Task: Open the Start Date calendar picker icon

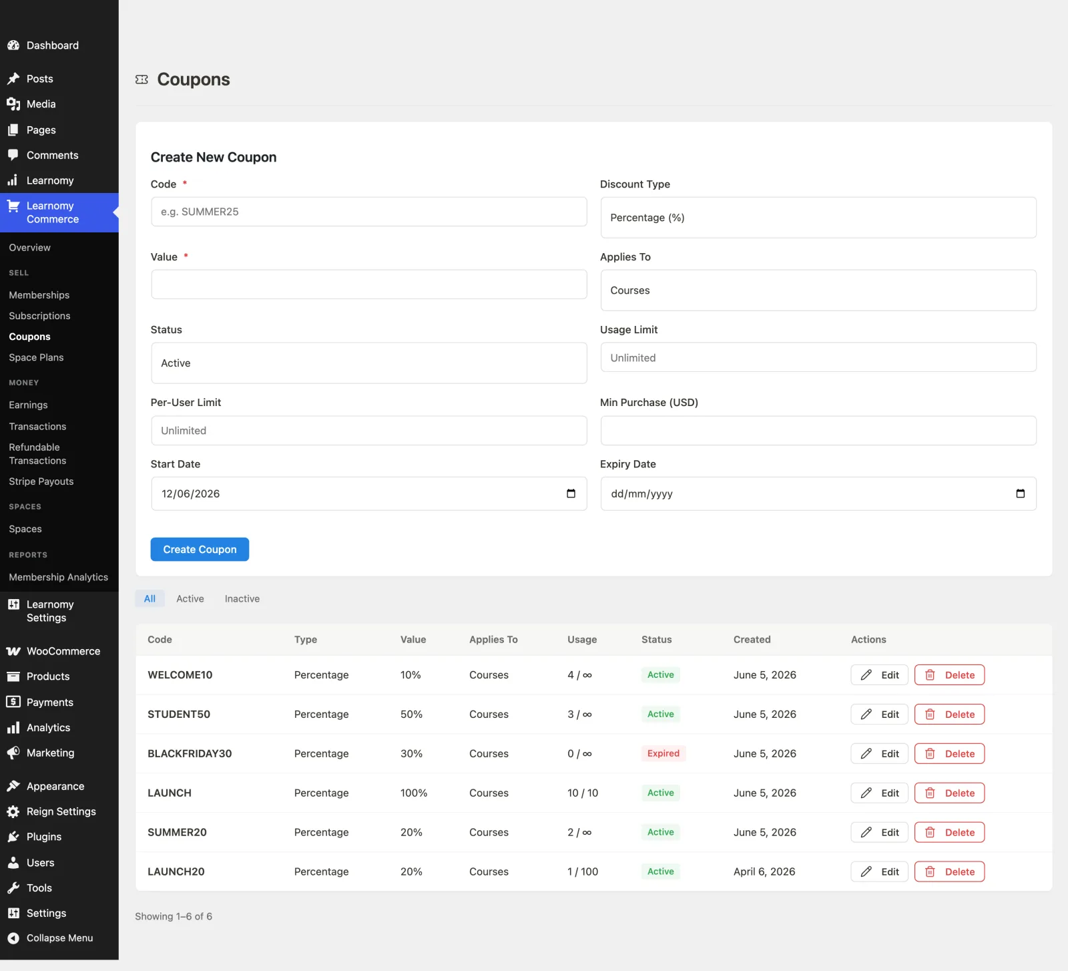Action: pos(571,494)
